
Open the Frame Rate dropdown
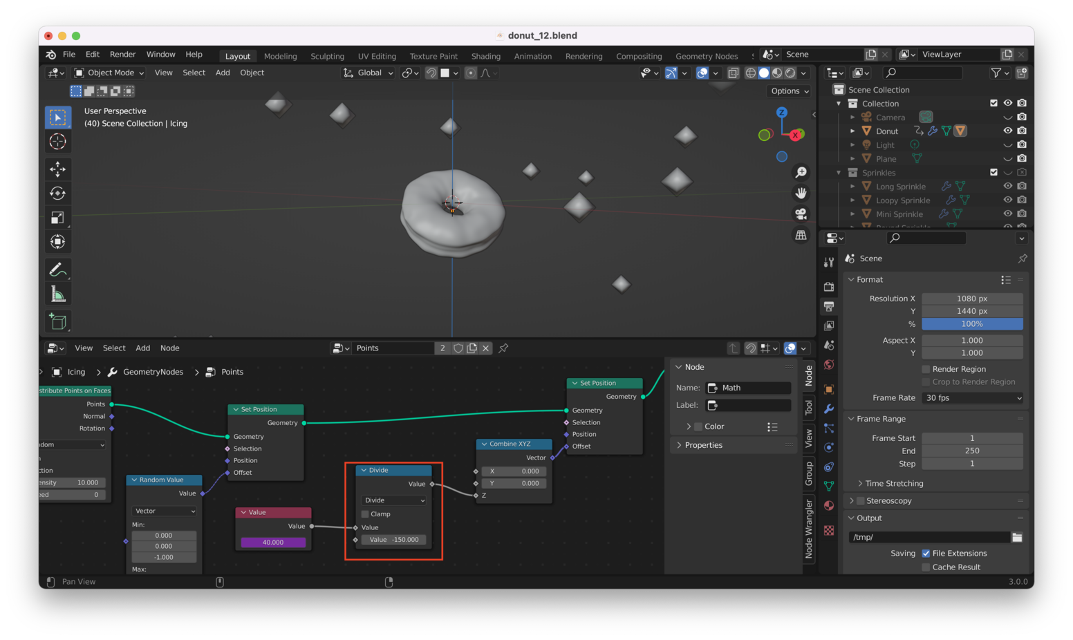coord(972,398)
